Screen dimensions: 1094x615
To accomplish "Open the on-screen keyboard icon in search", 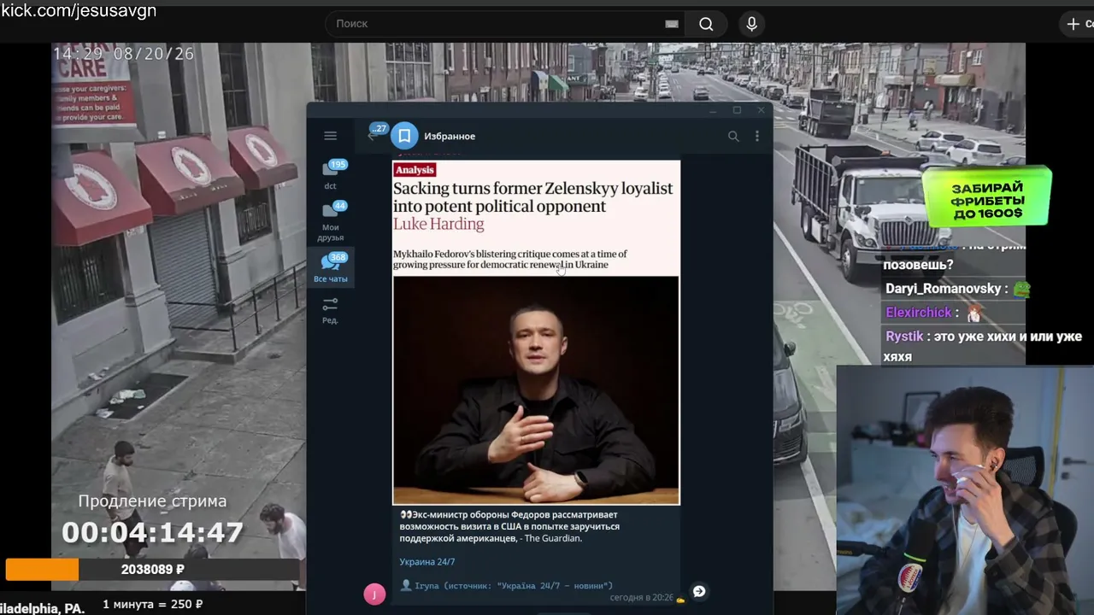I will tap(672, 24).
